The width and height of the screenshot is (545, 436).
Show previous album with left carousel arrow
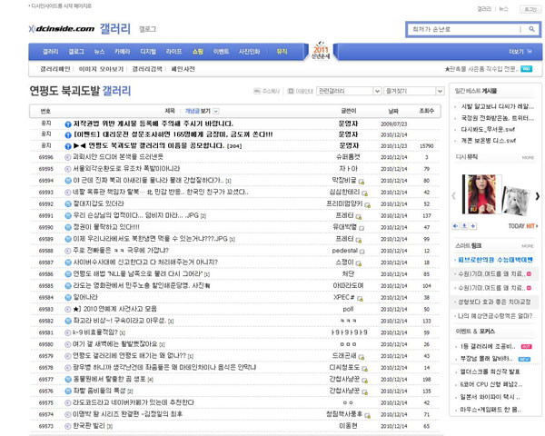click(x=453, y=196)
